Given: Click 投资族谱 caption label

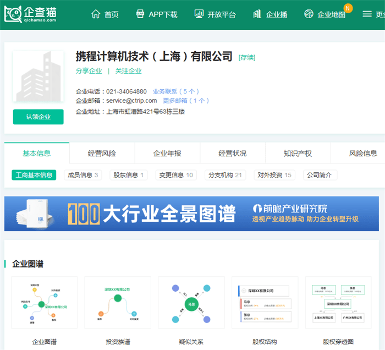Looking at the screenshot, I should click(118, 342).
